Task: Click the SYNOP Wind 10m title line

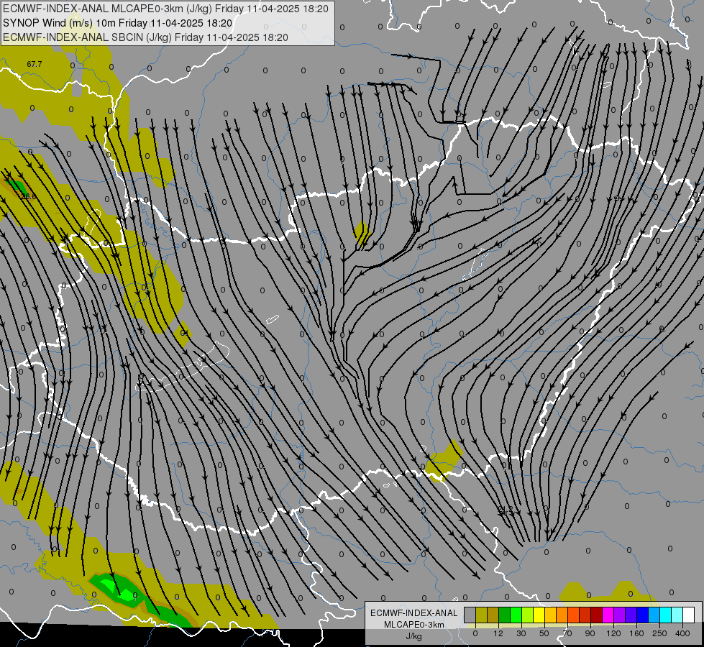Action: pos(118,23)
